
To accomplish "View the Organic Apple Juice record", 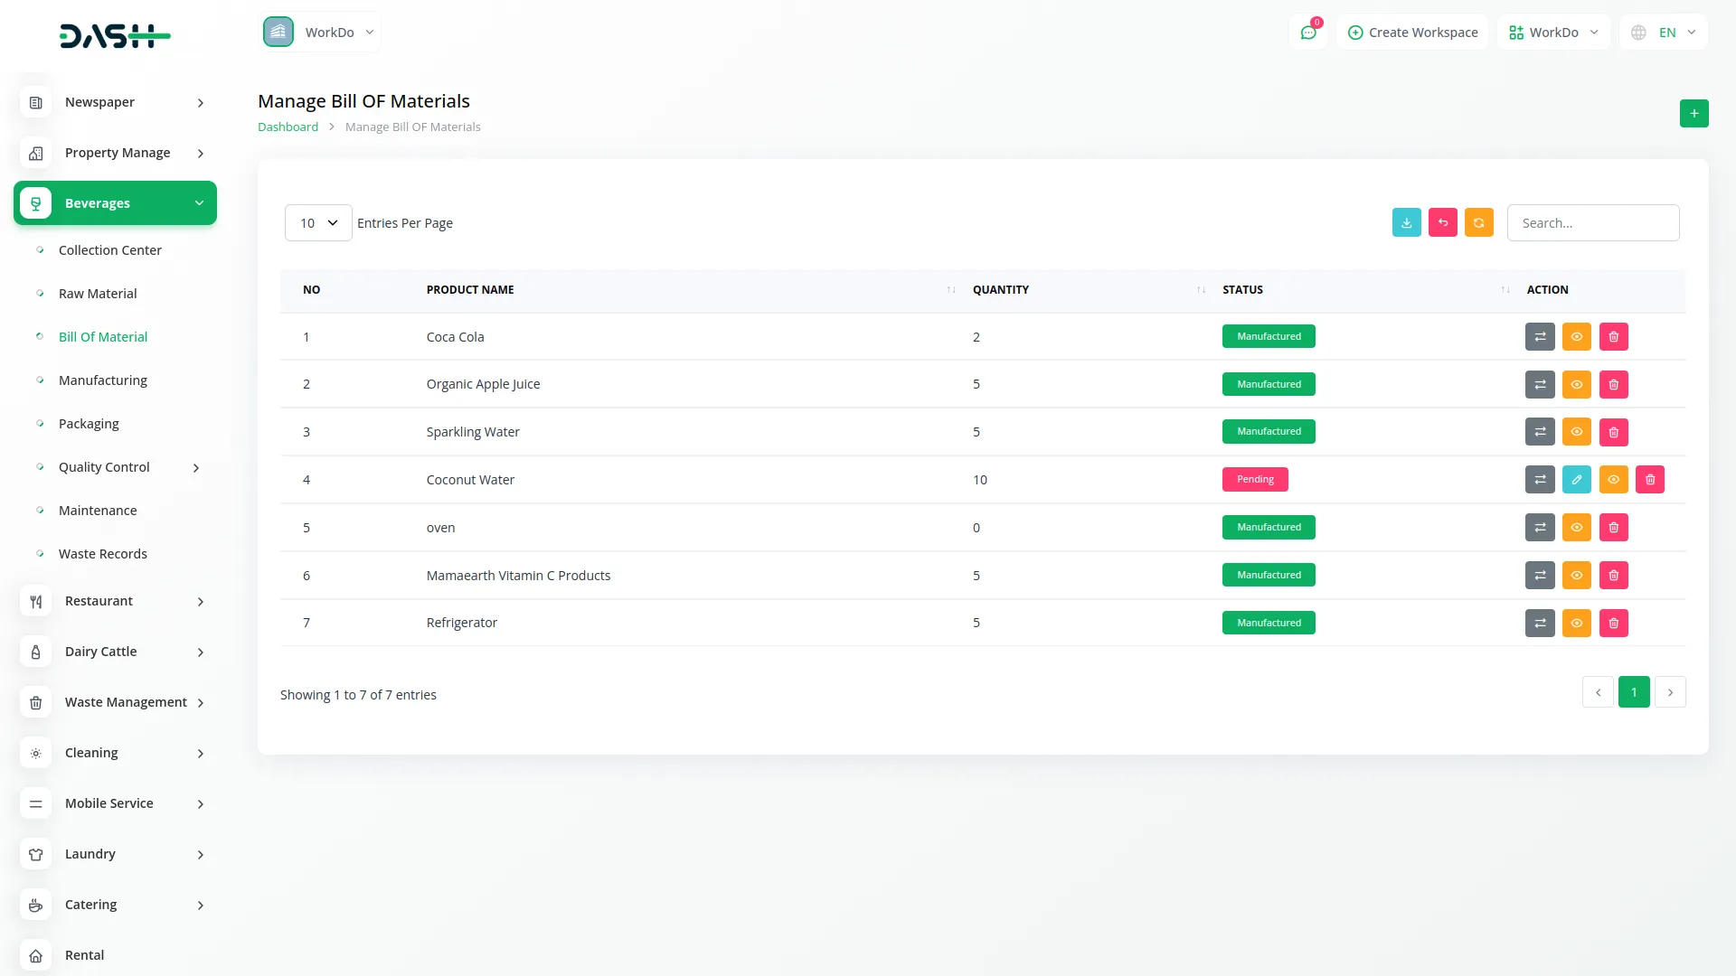I will click(x=1576, y=385).
